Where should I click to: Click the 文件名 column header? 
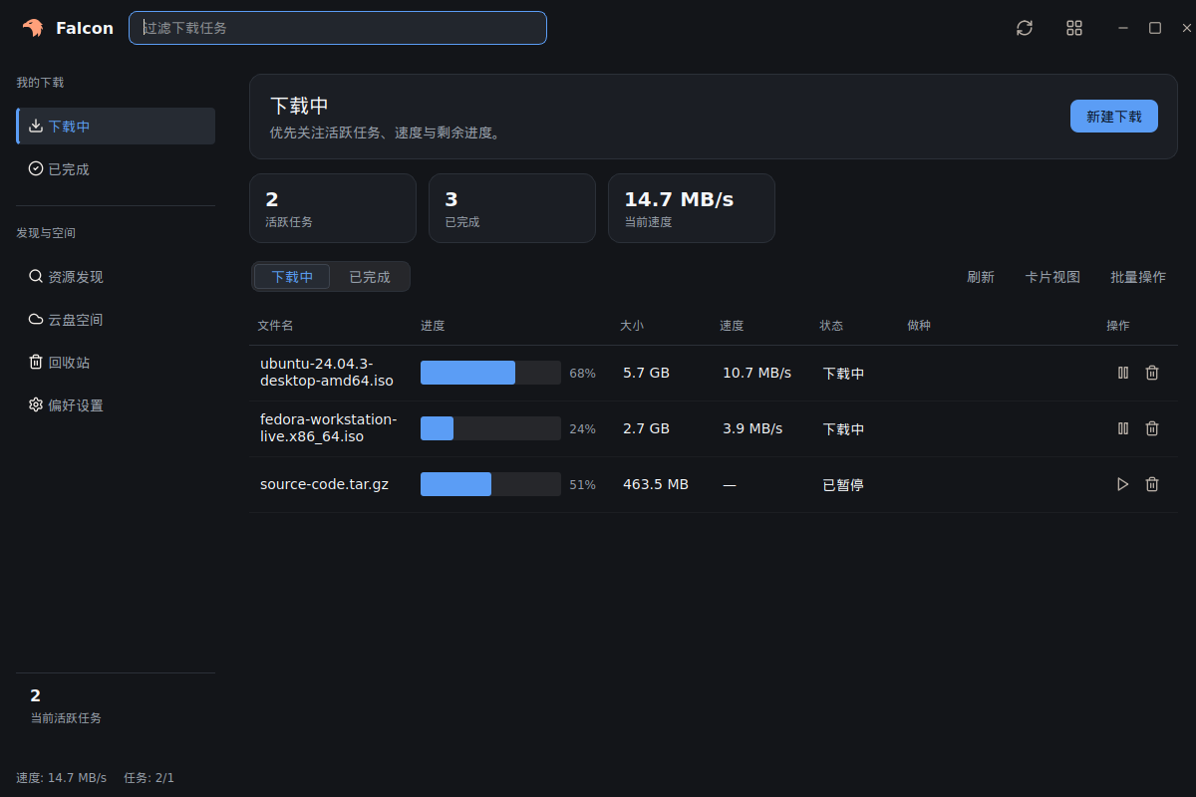tap(275, 326)
